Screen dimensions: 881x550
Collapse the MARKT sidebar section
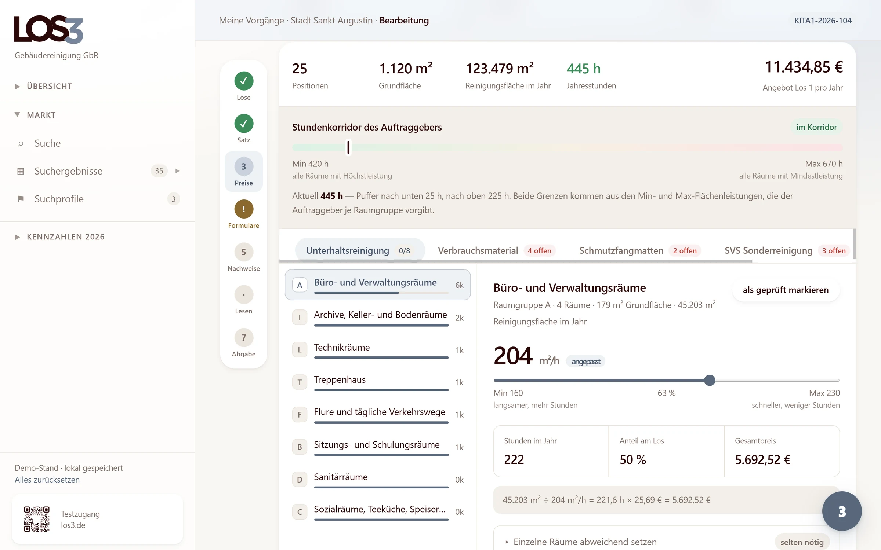tap(35, 115)
